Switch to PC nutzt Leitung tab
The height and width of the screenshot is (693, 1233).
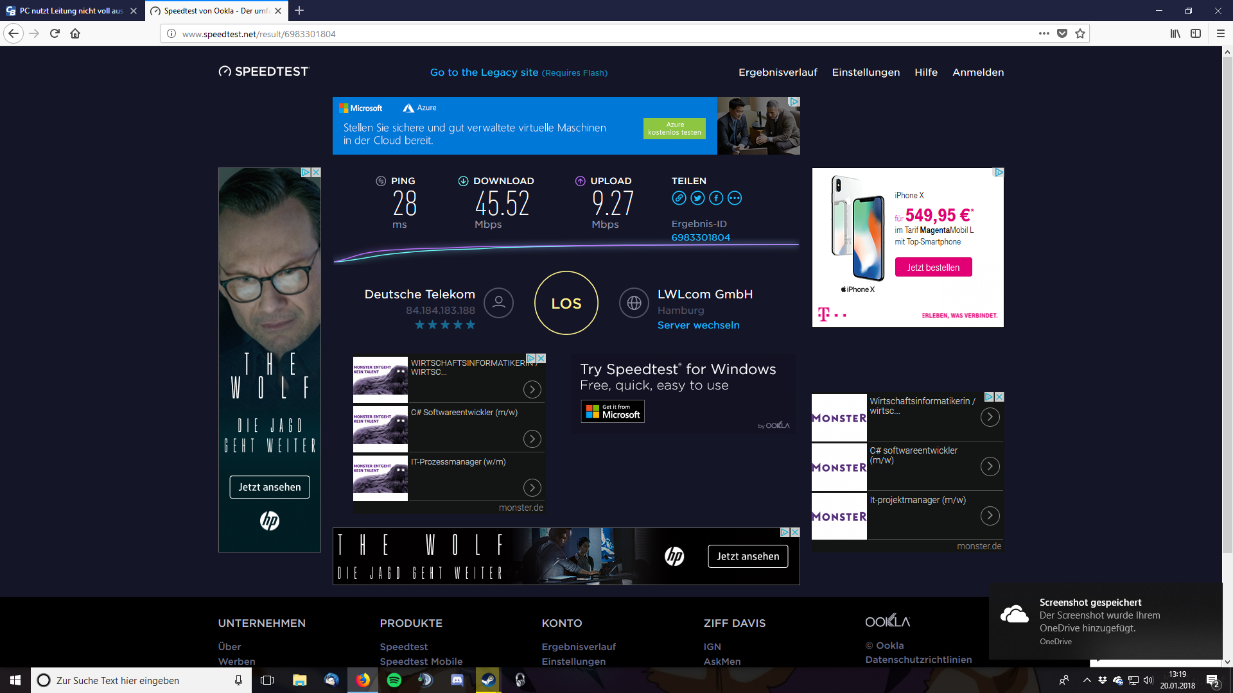tap(71, 11)
